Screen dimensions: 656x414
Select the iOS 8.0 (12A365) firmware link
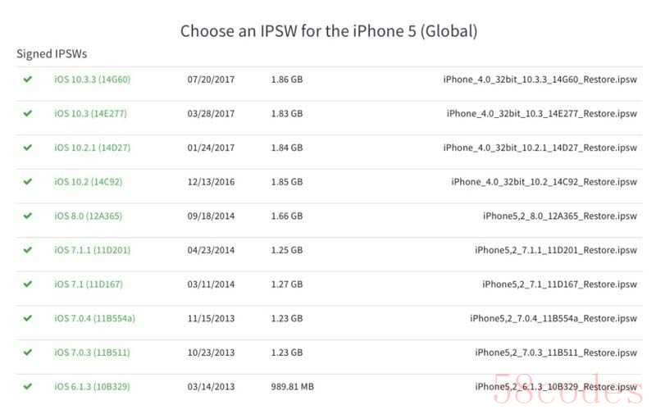coord(89,216)
